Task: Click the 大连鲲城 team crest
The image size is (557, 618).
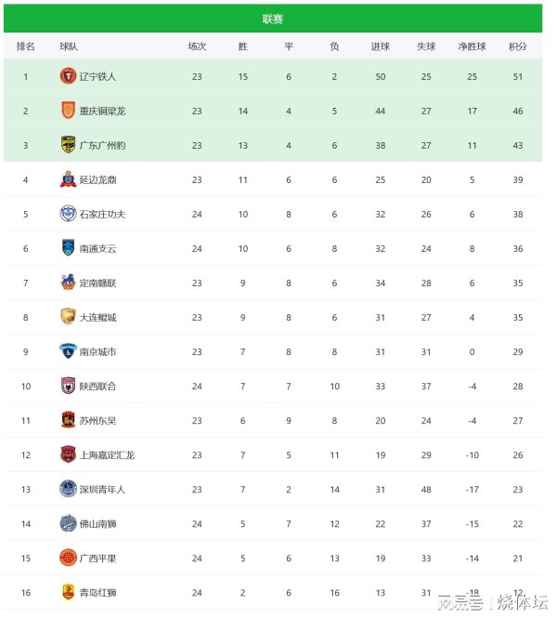Action: coord(68,317)
